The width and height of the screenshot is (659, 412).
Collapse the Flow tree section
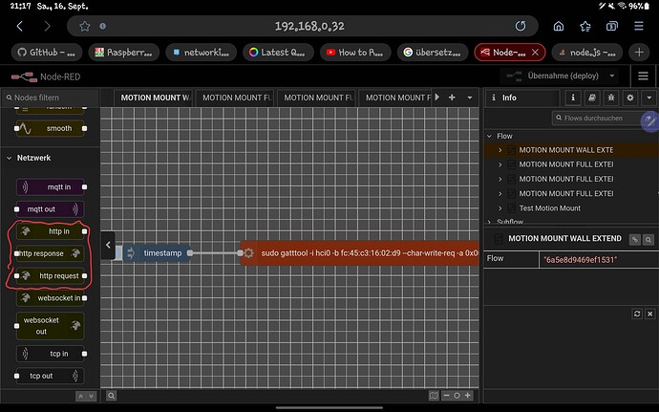[x=489, y=136]
